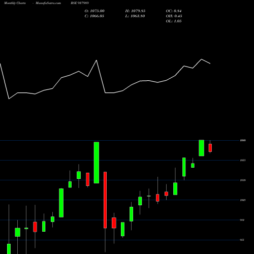The height and width of the screenshot is (254, 254).
Task: Click the long red candle after the tallest green
Action: 105,200
